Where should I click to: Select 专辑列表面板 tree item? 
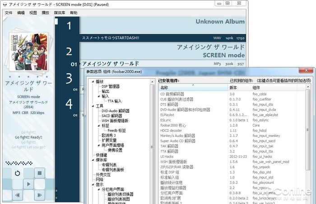[113, 170]
